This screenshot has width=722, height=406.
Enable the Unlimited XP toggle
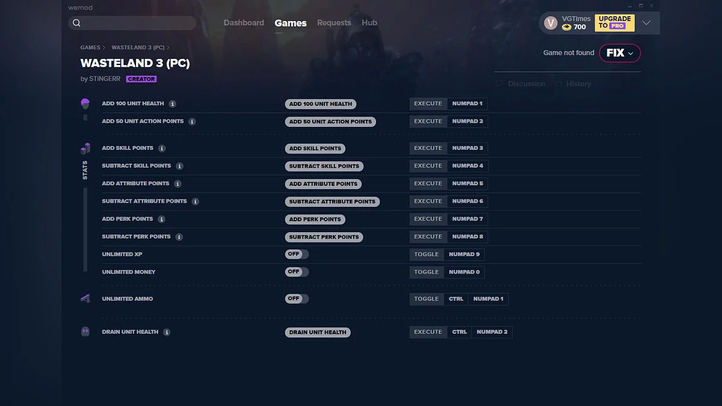[297, 254]
